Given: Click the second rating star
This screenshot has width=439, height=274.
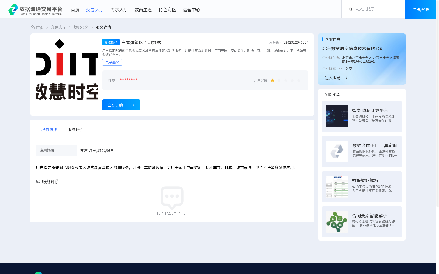Looking at the screenshot, I should [279, 80].
